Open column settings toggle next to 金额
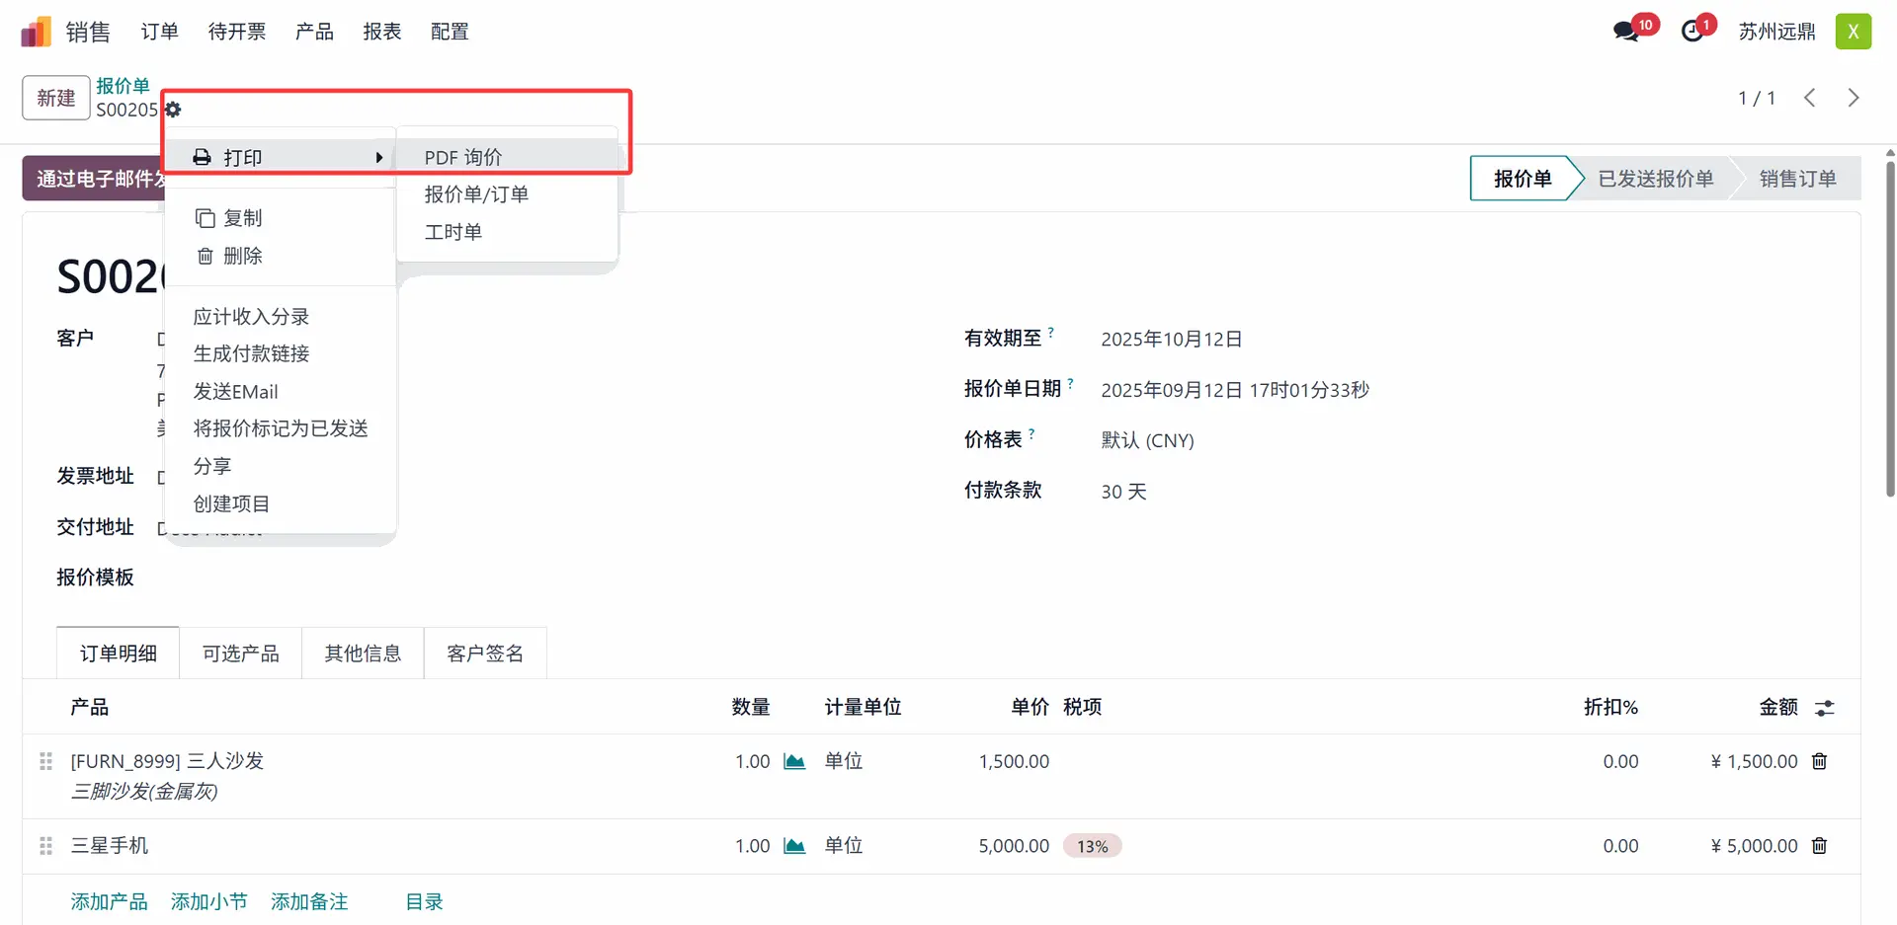1897x925 pixels. click(x=1824, y=708)
